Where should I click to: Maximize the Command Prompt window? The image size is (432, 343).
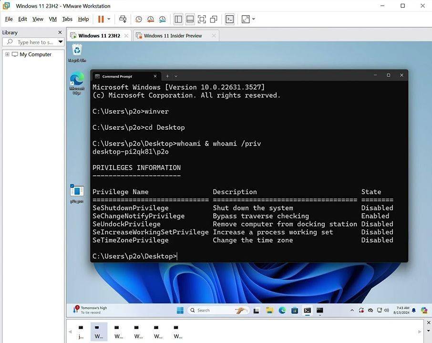[389, 75]
